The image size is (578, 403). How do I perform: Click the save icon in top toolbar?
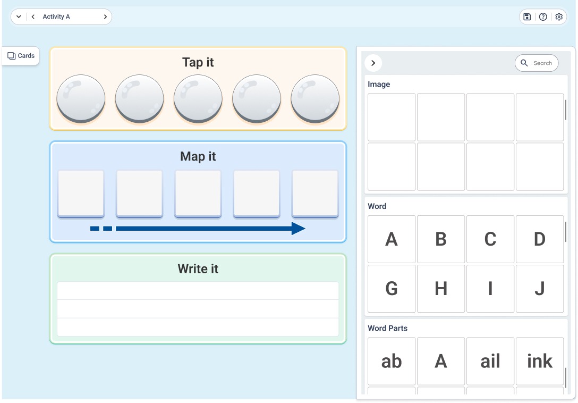click(527, 16)
